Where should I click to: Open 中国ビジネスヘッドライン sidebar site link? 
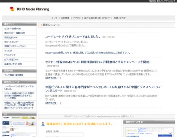pyautogui.click(x=15, y=46)
